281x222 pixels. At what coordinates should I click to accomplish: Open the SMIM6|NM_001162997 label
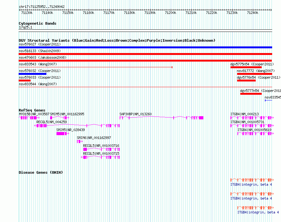(94, 138)
